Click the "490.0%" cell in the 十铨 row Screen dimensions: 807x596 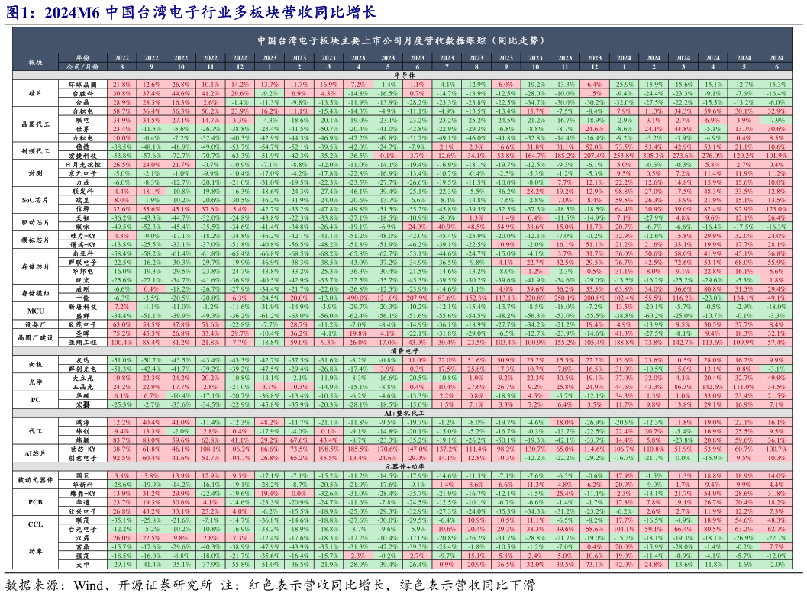point(358,298)
